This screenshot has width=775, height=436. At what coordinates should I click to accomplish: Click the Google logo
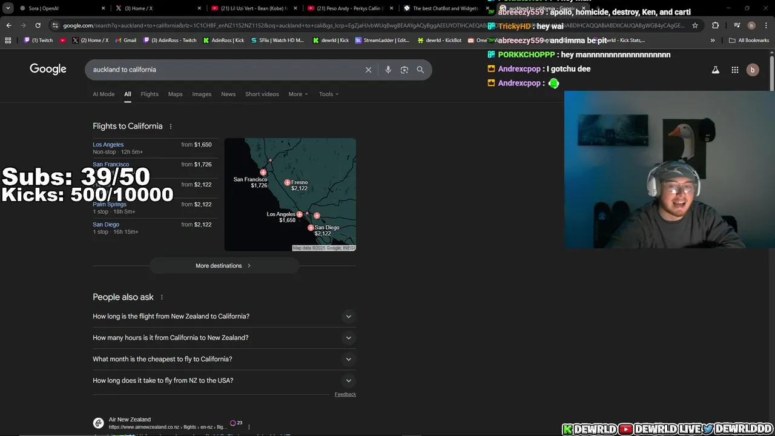pos(48,69)
